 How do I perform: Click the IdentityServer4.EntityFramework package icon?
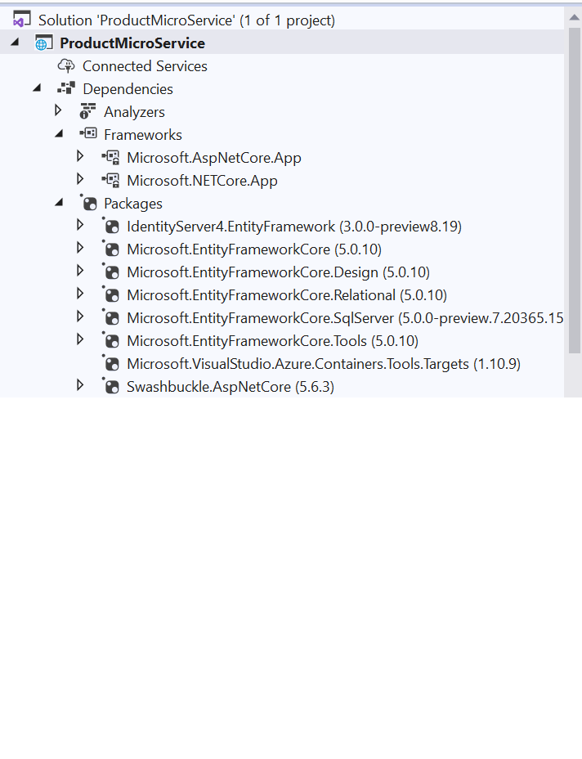tap(112, 225)
